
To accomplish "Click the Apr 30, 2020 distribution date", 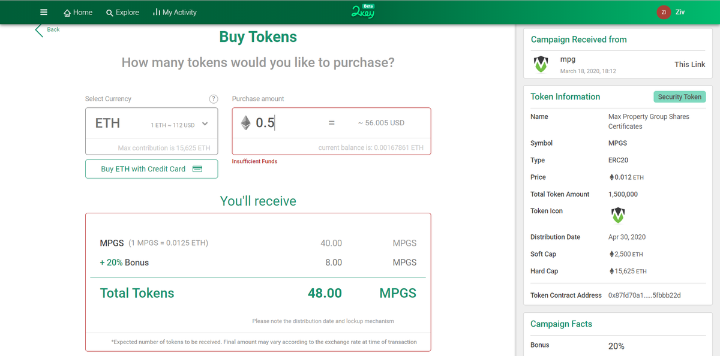I will pos(628,237).
